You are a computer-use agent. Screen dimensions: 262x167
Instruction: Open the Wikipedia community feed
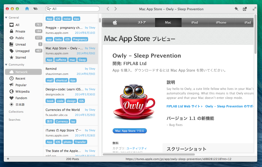coord(22,91)
